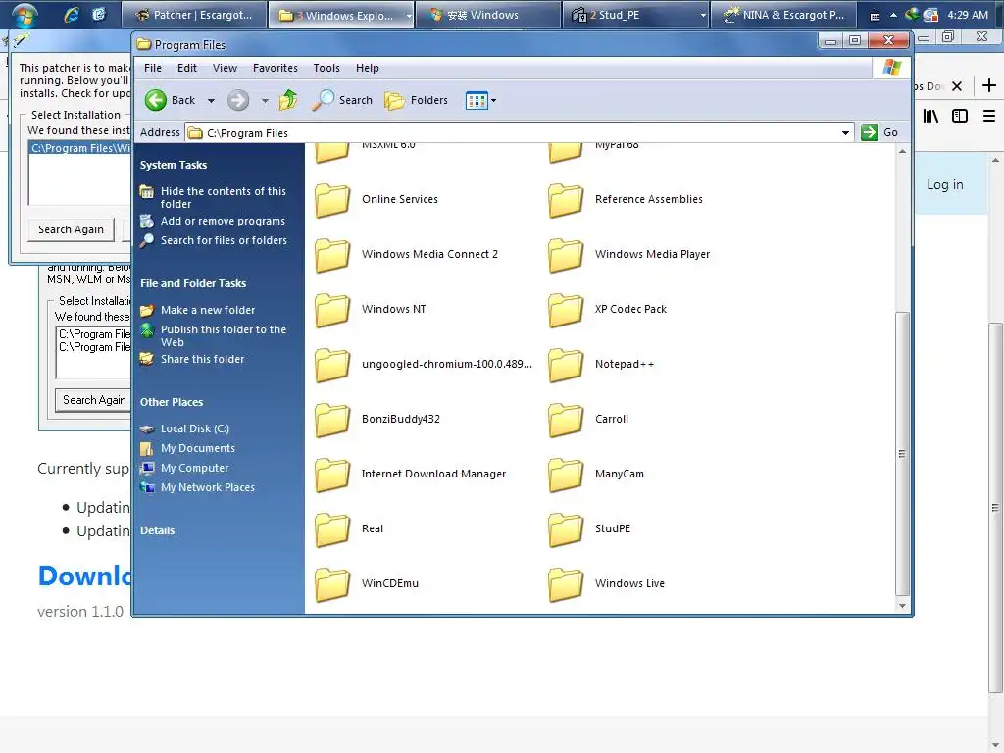1004x753 pixels.
Task: Click Search for files or folders
Action: (224, 241)
